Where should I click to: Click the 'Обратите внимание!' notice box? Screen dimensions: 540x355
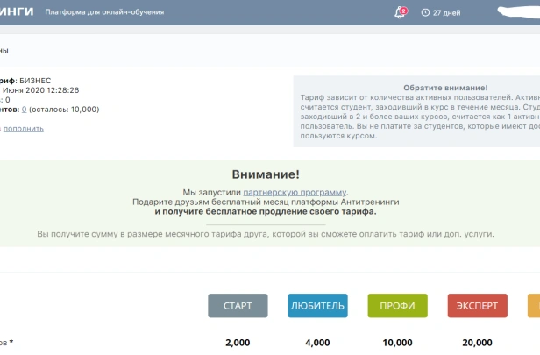click(x=417, y=111)
